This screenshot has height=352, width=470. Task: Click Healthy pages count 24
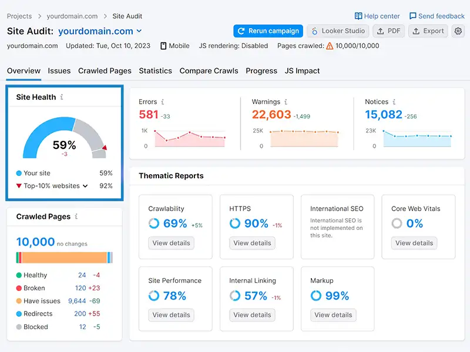[82, 275]
